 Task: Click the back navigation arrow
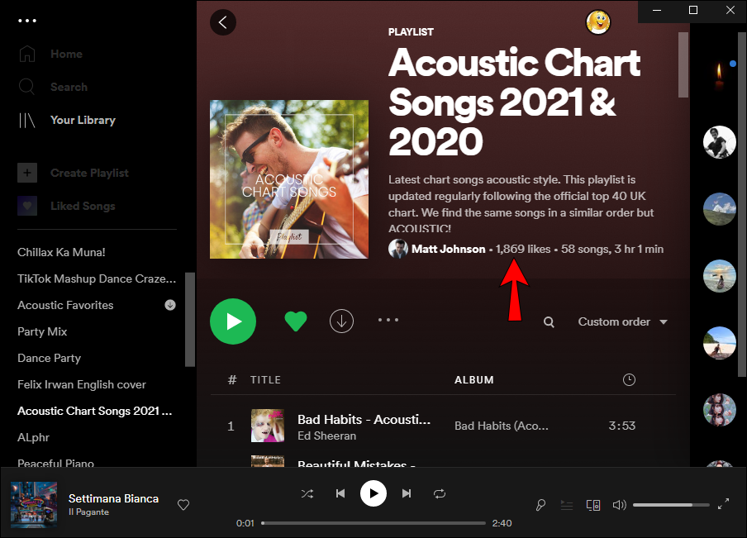223,22
